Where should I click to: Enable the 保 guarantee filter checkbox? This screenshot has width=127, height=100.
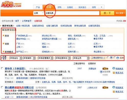pos(108,57)
